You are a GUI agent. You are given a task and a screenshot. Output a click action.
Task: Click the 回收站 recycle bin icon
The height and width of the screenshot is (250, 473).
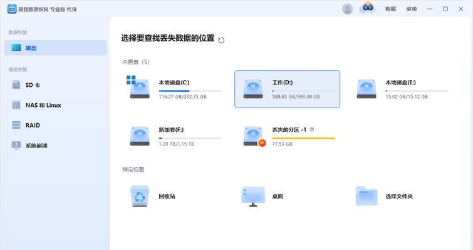[140, 196]
